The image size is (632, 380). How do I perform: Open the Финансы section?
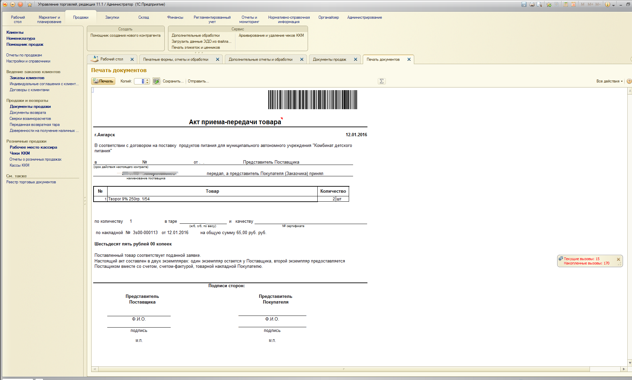(x=175, y=17)
